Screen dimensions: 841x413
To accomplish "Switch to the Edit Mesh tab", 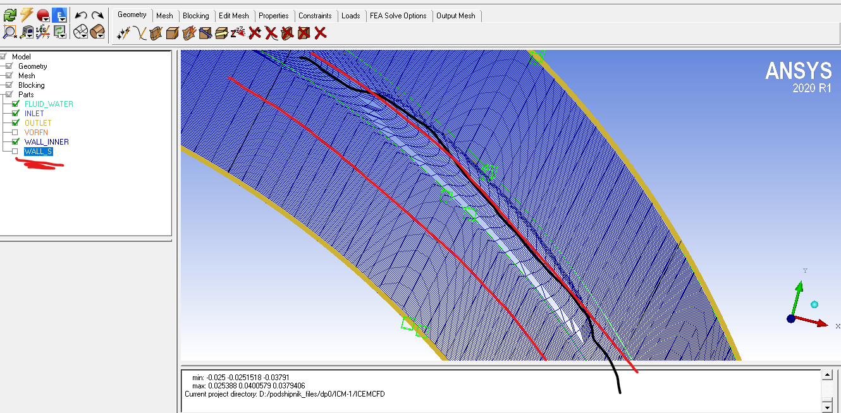I will point(234,16).
